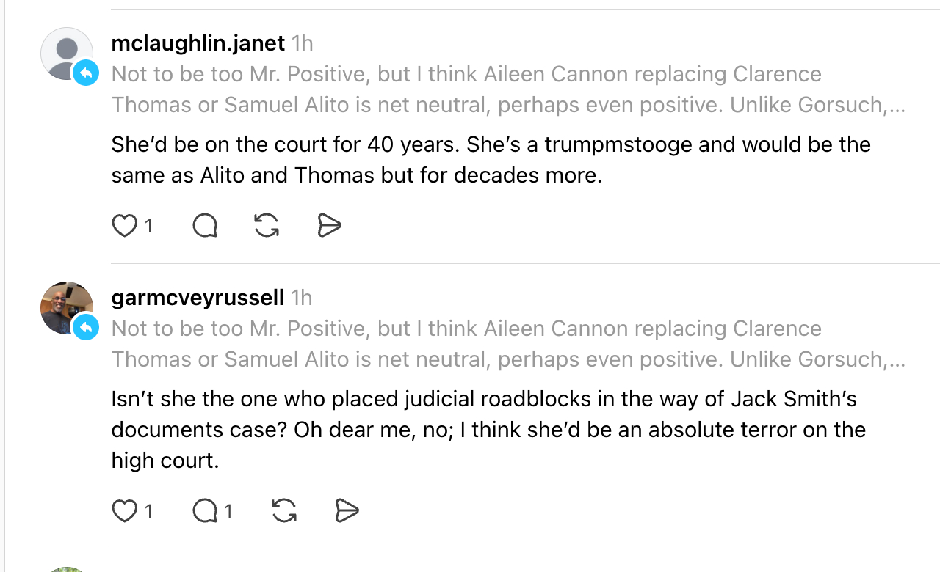Click garmcveyrussell's profile photo
The height and width of the screenshot is (572, 940).
click(x=65, y=307)
